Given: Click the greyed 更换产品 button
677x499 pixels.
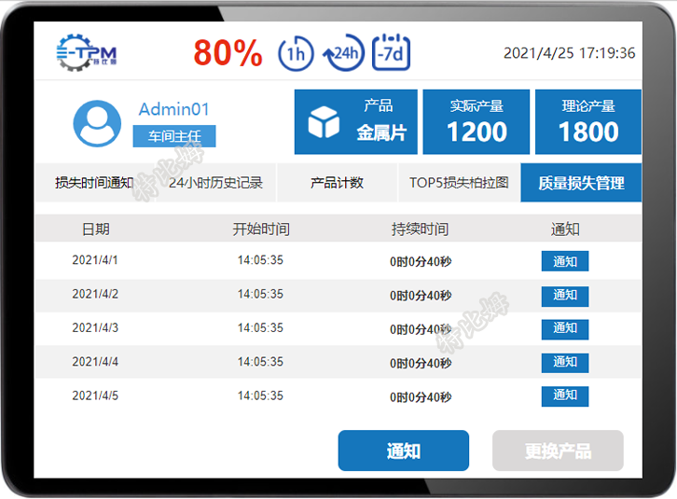Looking at the screenshot, I should 558,450.
